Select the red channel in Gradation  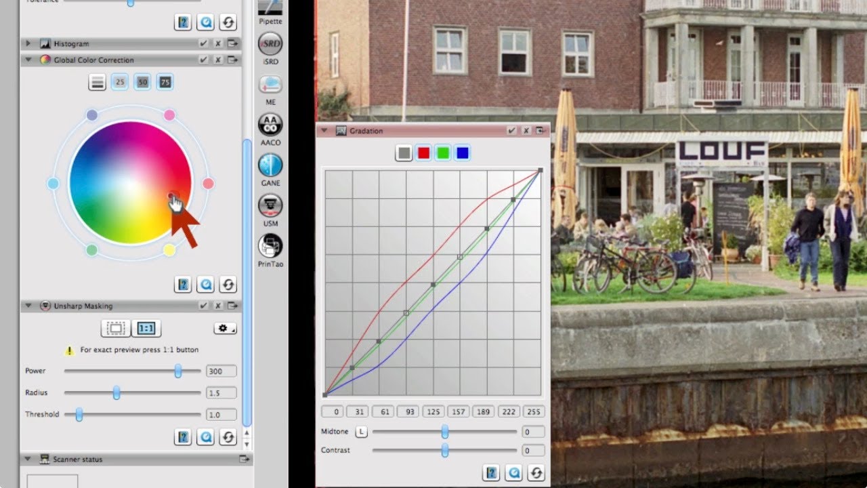coord(424,153)
